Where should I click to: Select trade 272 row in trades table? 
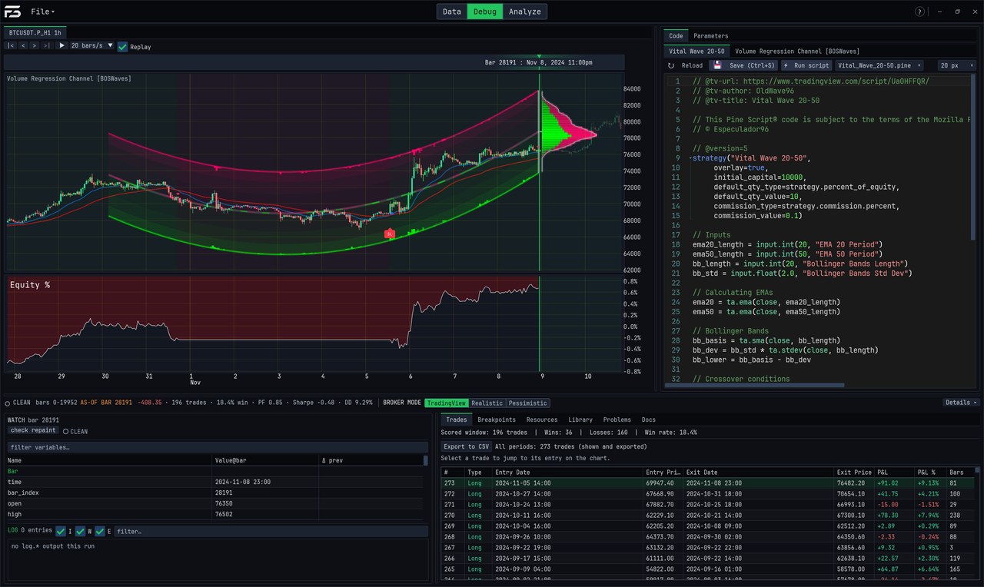click(x=707, y=493)
